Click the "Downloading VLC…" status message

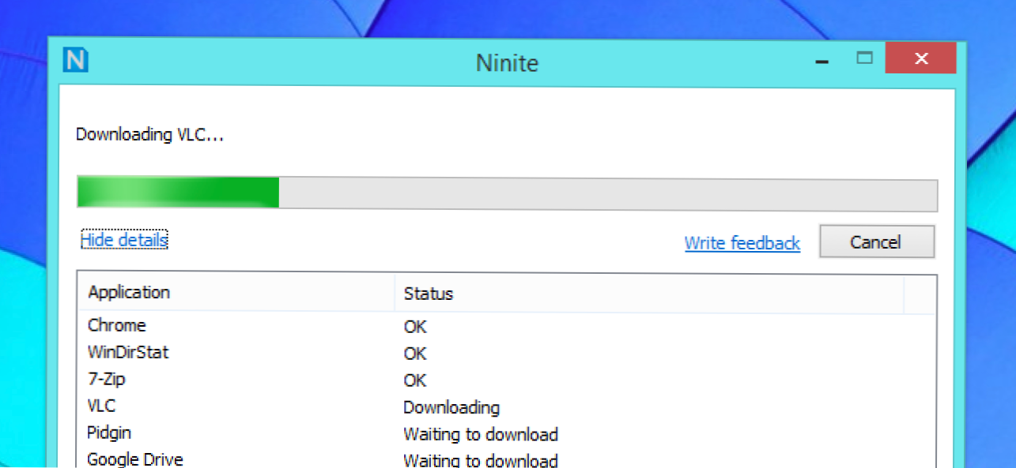click(x=149, y=135)
